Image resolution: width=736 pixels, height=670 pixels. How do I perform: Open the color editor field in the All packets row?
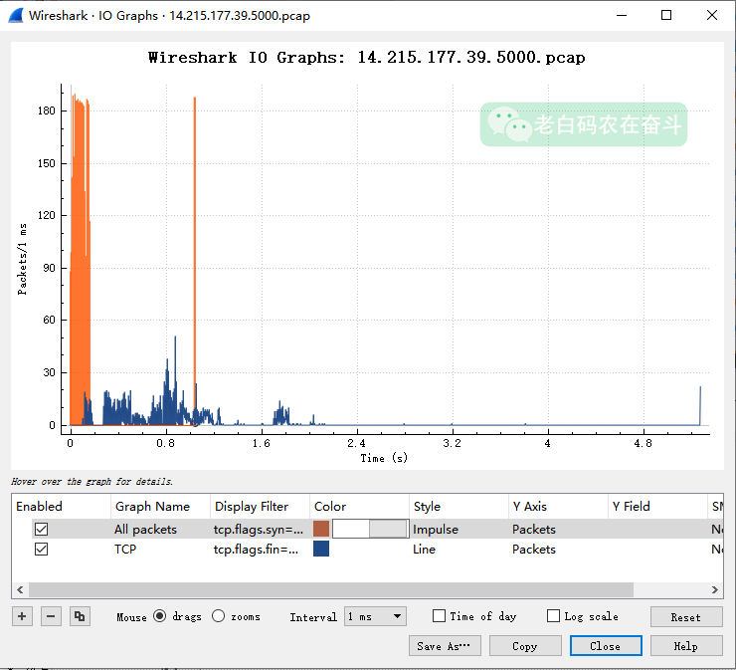370,529
